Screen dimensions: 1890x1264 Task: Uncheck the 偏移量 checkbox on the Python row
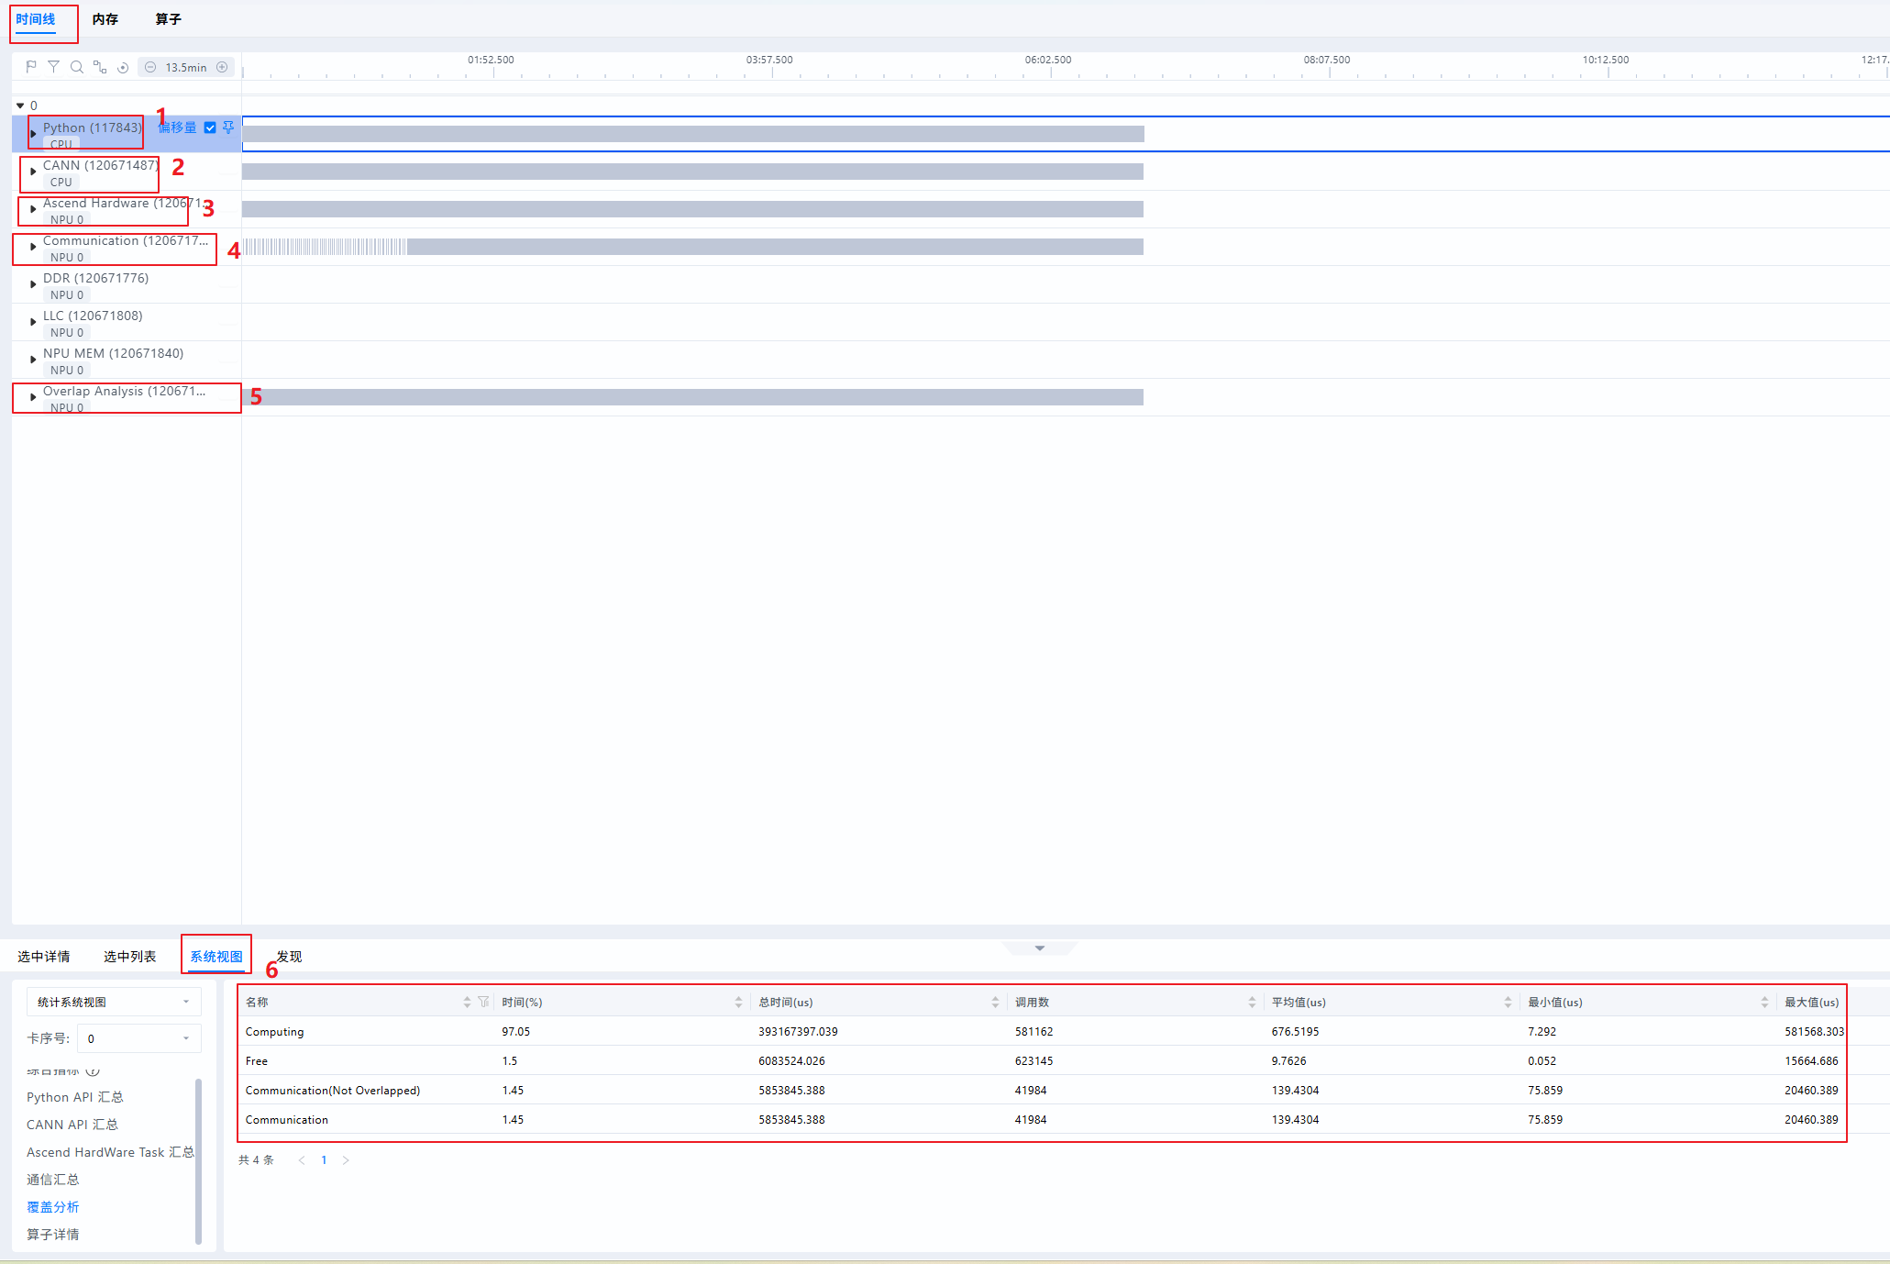point(210,128)
